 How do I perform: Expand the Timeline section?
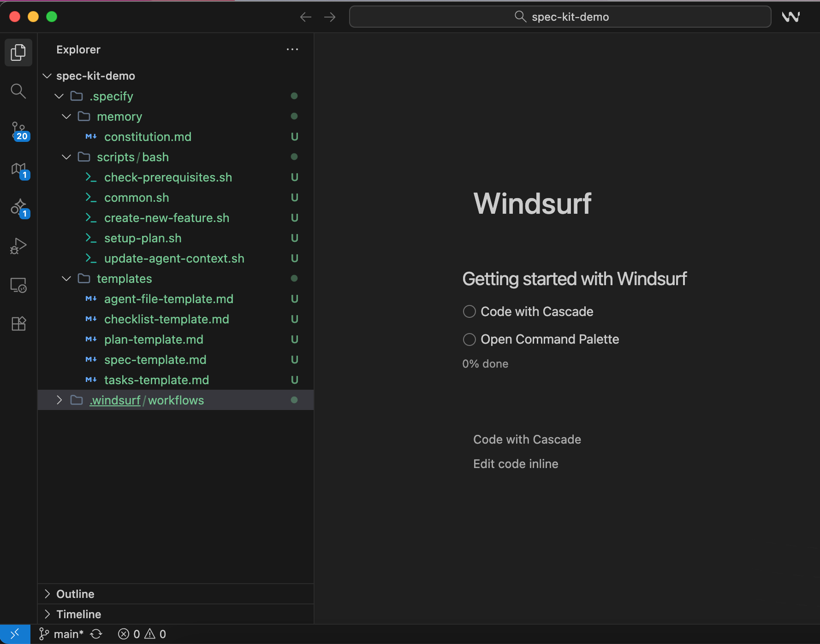[78, 614]
